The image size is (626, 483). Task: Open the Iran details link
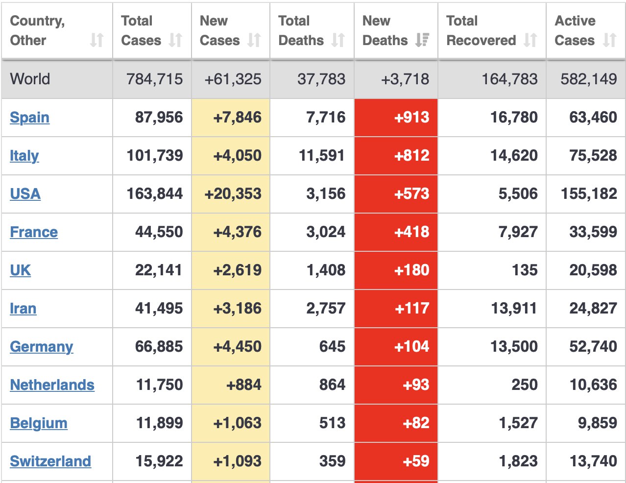(x=23, y=309)
